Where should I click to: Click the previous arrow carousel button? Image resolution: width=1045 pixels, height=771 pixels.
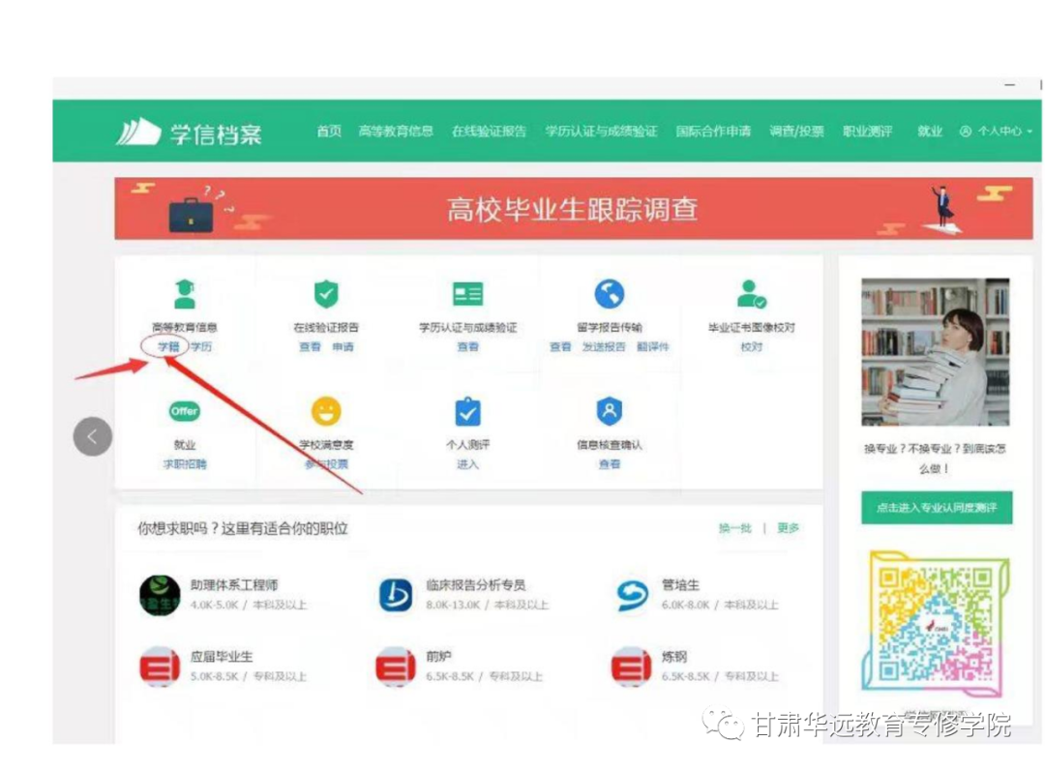[x=93, y=436]
